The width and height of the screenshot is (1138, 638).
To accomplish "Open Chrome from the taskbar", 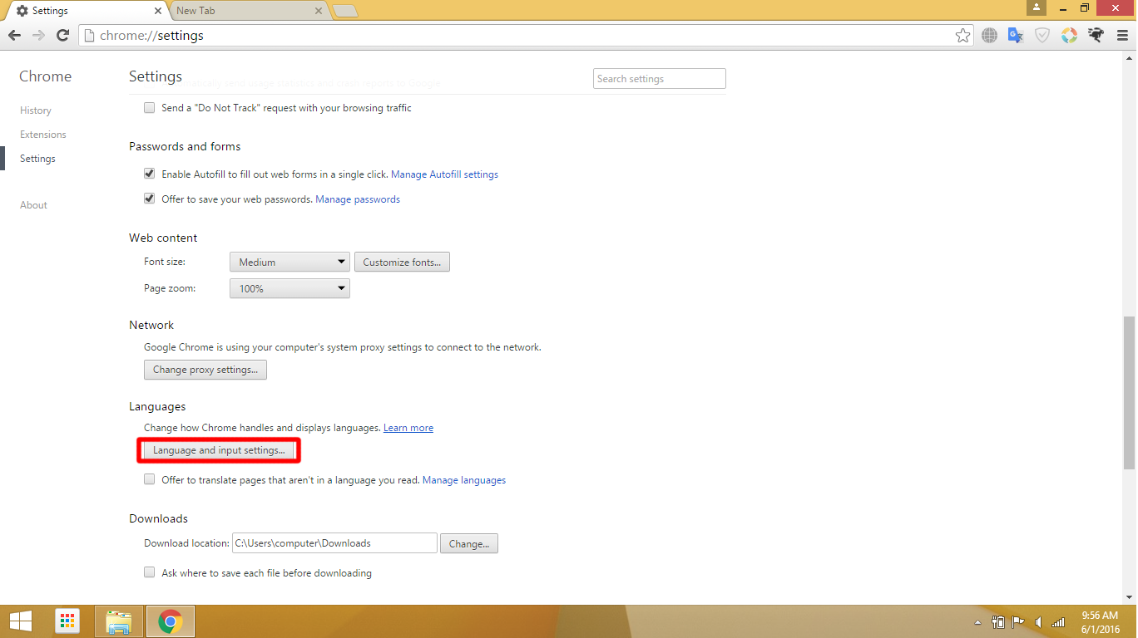I will click(x=170, y=621).
